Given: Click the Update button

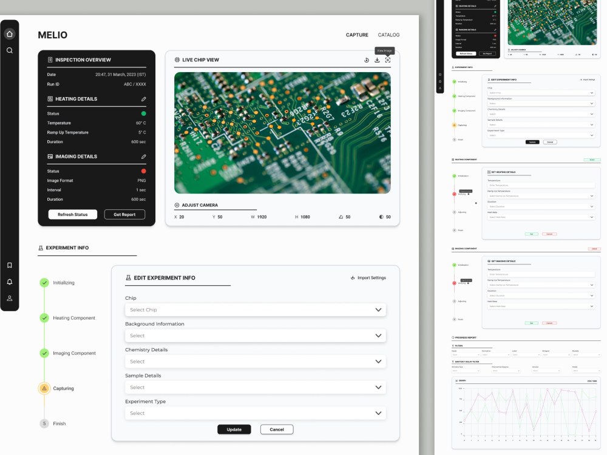Looking at the screenshot, I should click(234, 430).
